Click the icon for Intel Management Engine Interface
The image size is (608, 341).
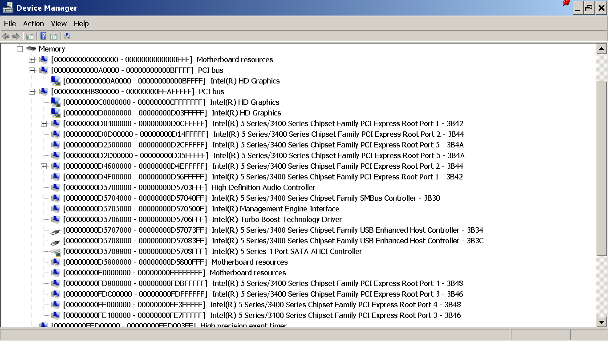(56, 209)
